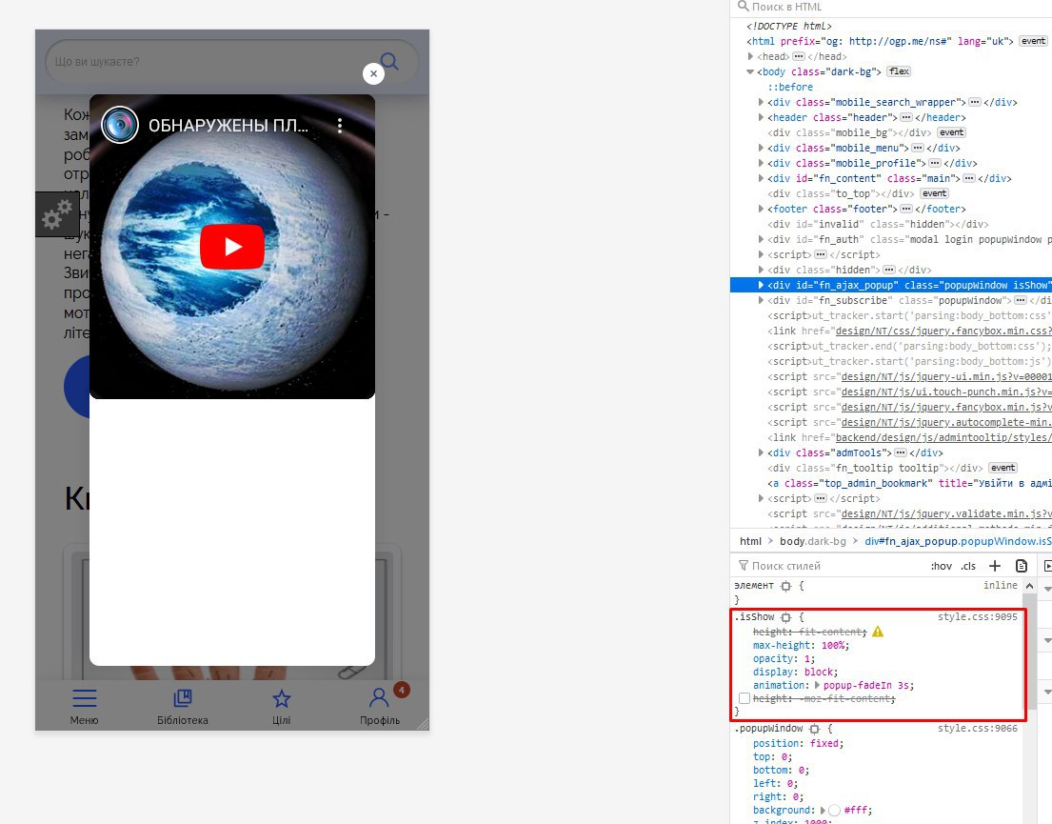The width and height of the screenshot is (1052, 824).
Task: Expand div fn_subscribe node
Action: coord(761,300)
